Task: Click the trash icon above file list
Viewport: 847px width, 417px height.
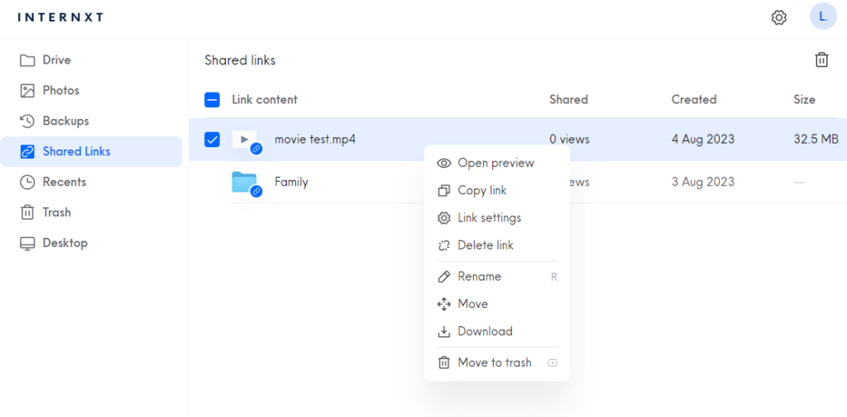Action: 821,59
